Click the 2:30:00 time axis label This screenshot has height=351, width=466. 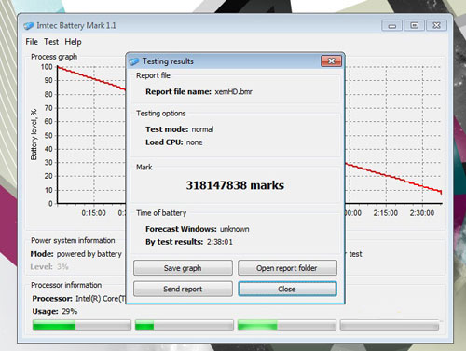(422, 213)
